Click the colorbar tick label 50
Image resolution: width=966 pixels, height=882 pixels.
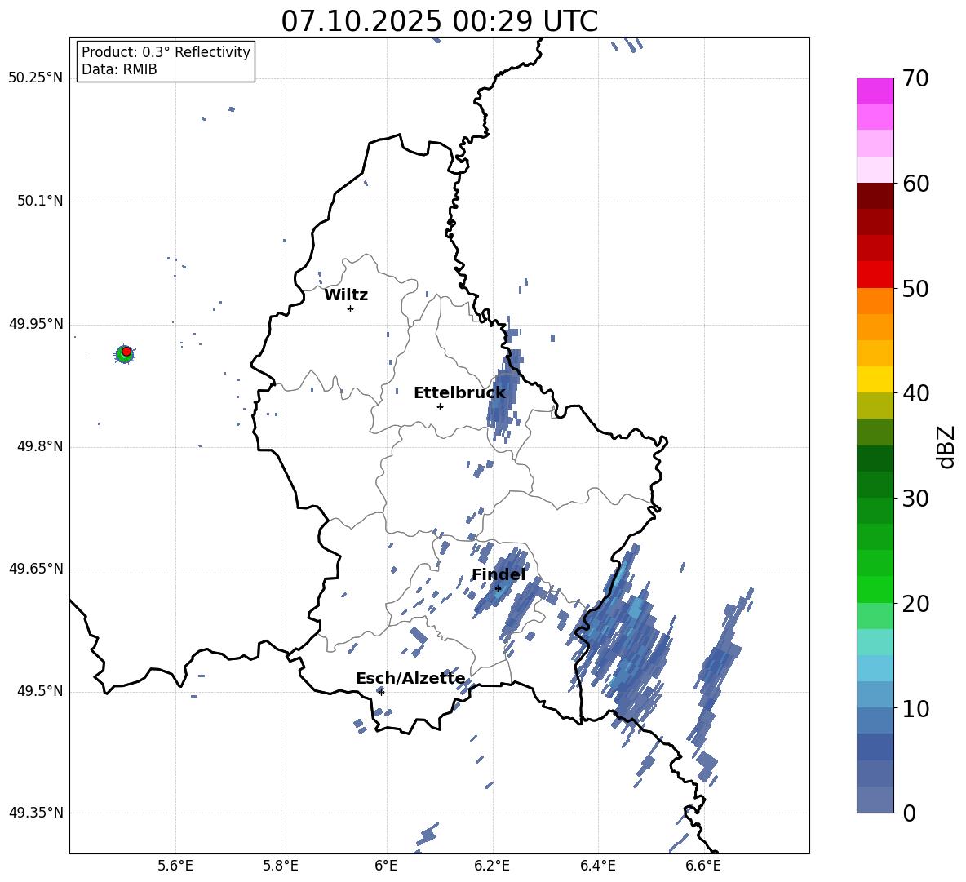[915, 289]
